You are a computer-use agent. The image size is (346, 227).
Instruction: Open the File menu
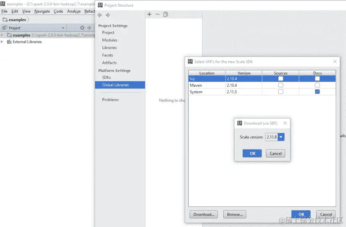(4, 11)
